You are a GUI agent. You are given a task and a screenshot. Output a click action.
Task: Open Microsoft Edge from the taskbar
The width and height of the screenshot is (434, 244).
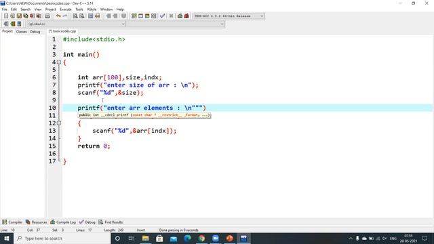tap(188, 238)
